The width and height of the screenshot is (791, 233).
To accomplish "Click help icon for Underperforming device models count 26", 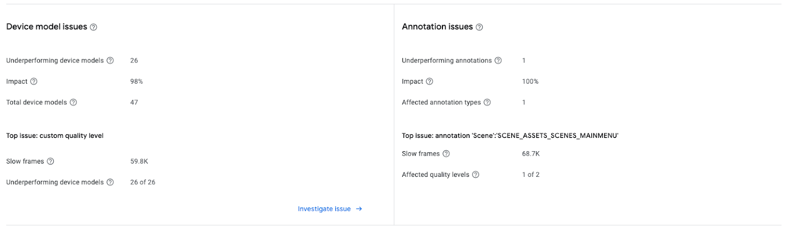I will [x=110, y=61].
